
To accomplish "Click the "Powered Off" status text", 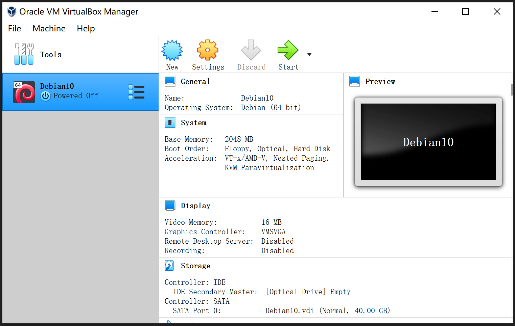I will (76, 96).
